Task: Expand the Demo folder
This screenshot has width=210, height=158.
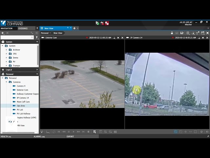Action: point(6,58)
